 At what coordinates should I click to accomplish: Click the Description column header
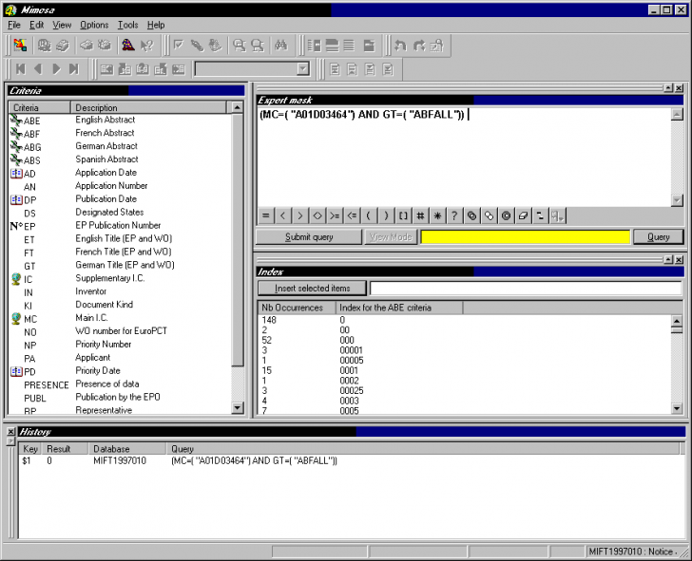pos(148,107)
